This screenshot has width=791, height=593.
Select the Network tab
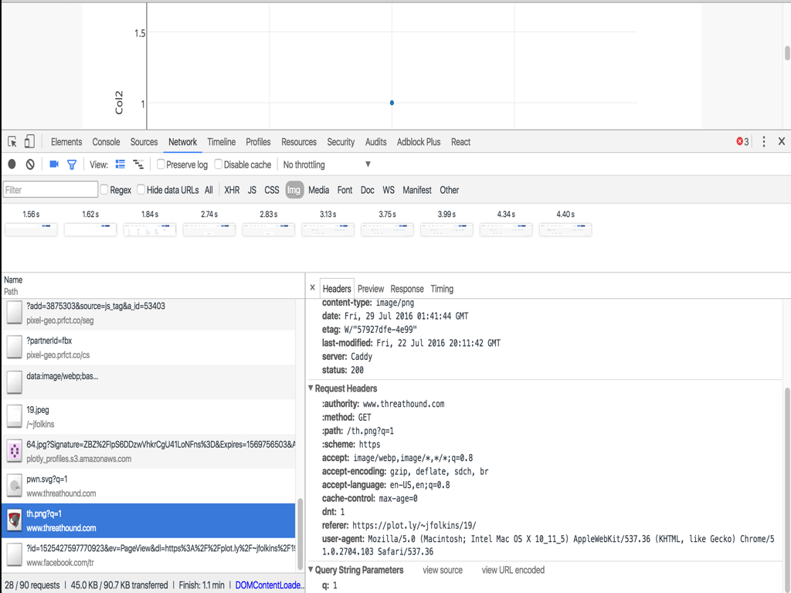[182, 142]
